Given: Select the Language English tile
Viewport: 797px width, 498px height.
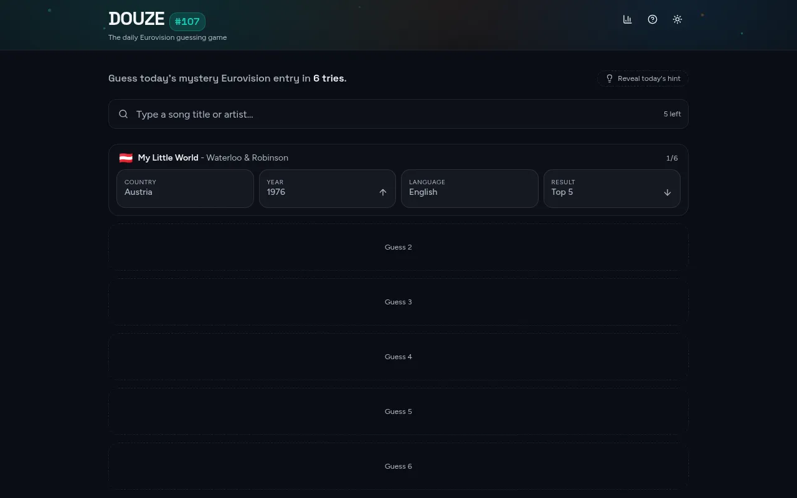Looking at the screenshot, I should click(469, 189).
